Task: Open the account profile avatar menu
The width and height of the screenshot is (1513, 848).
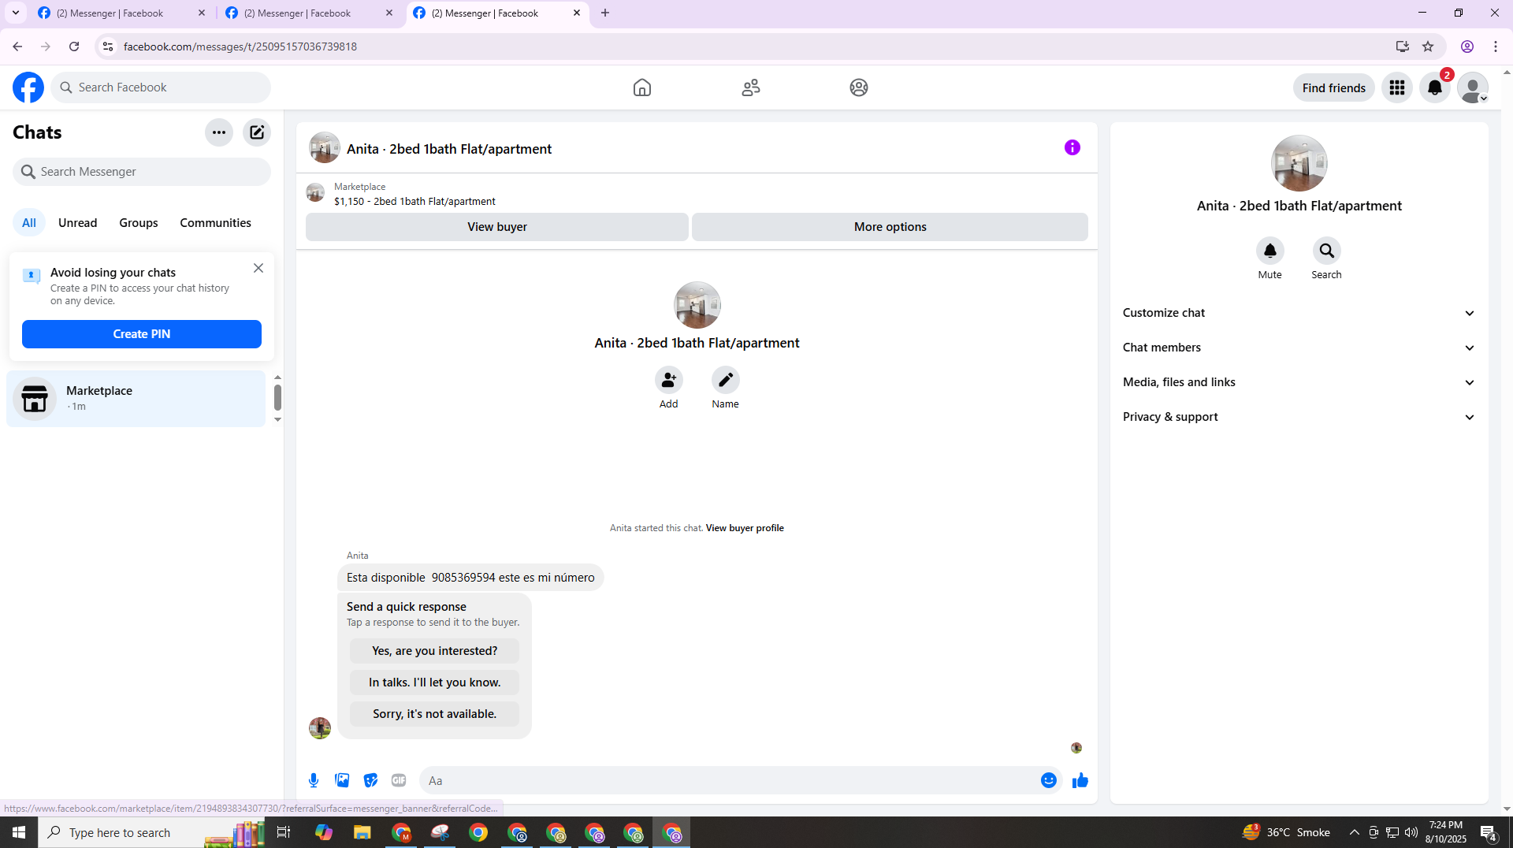Action: pos(1472,87)
